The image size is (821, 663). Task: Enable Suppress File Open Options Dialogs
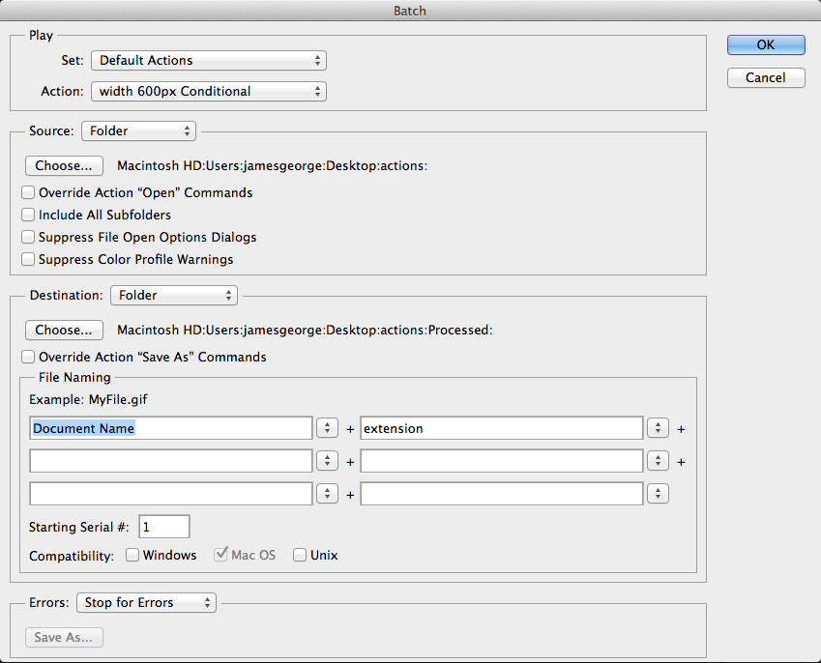pyautogui.click(x=29, y=237)
